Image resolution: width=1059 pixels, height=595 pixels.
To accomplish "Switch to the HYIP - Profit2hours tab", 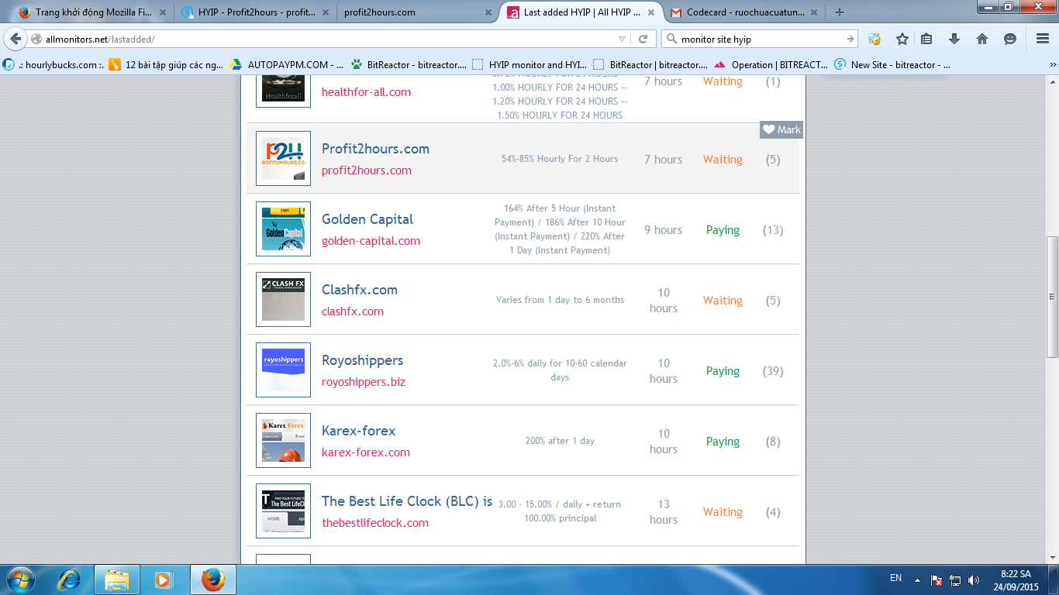I will [x=254, y=12].
